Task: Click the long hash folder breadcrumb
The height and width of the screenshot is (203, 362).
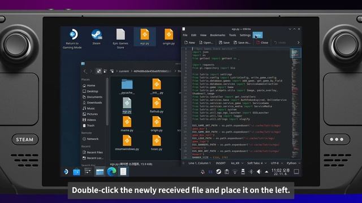Action: pos(152,71)
